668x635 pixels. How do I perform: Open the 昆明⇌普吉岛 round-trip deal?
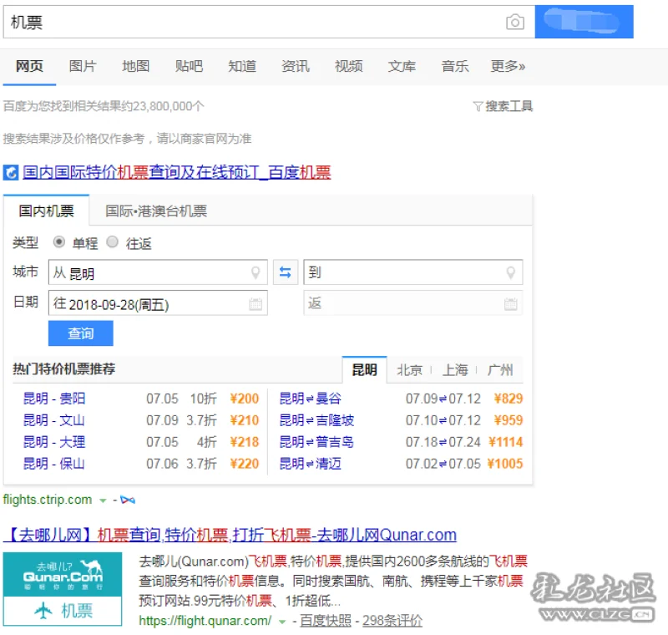[316, 442]
